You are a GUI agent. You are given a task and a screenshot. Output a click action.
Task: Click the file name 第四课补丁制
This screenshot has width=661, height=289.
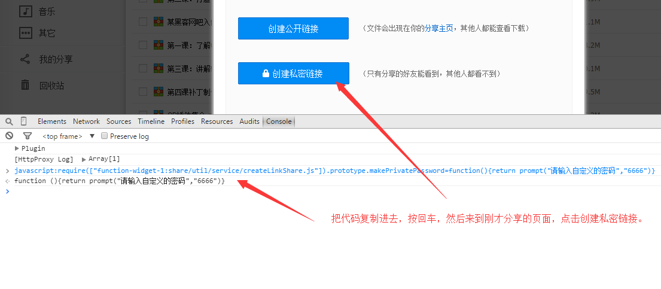188,92
